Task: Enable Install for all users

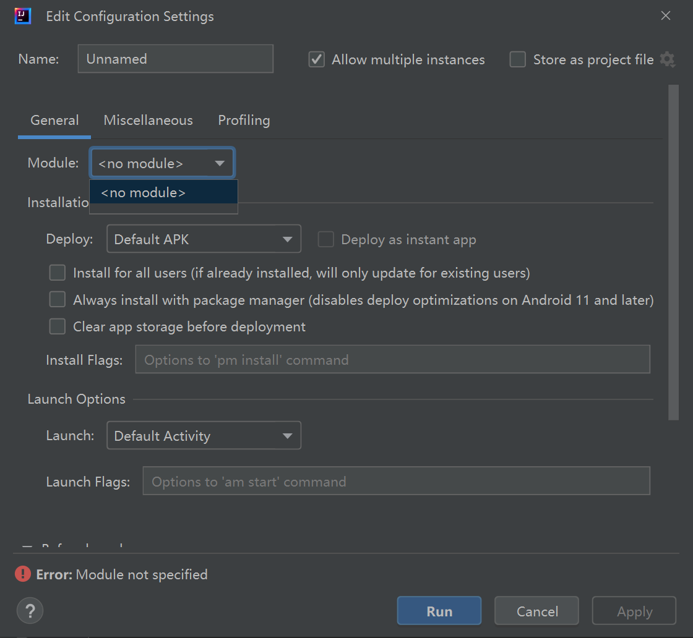Action: pyautogui.click(x=57, y=272)
